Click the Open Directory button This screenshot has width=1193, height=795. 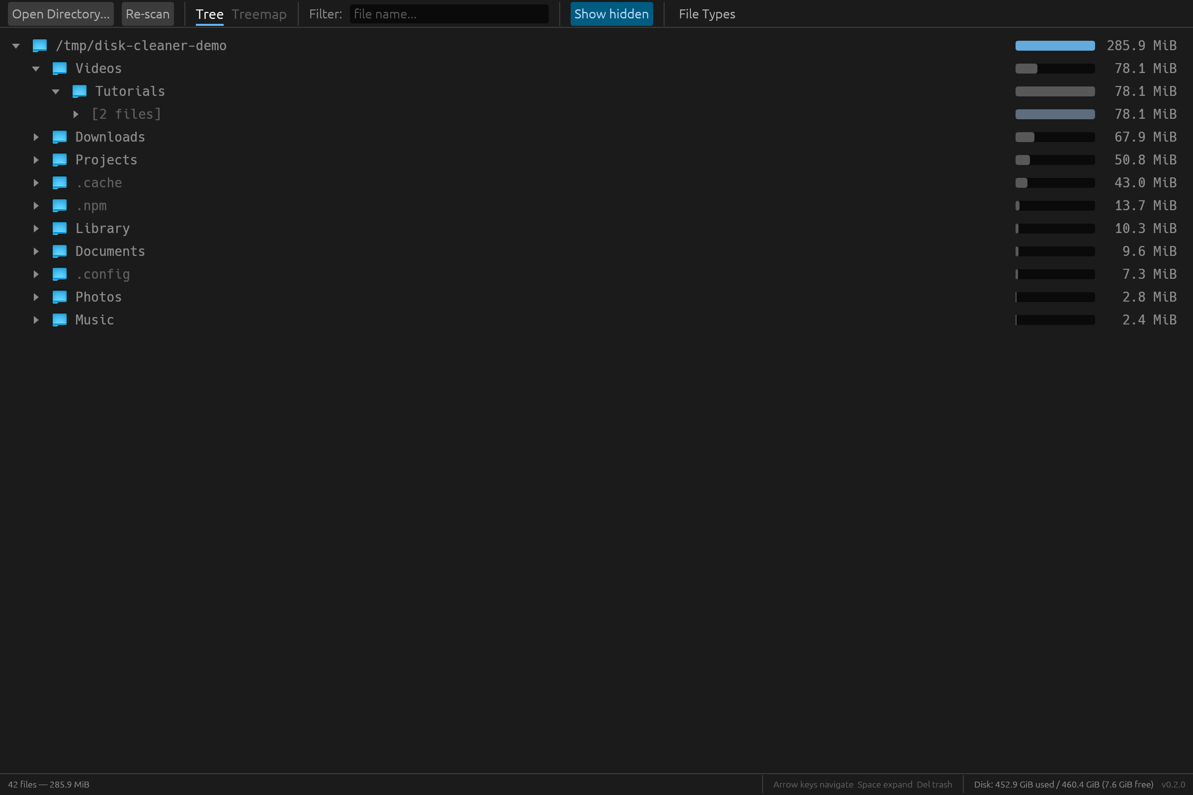(60, 14)
